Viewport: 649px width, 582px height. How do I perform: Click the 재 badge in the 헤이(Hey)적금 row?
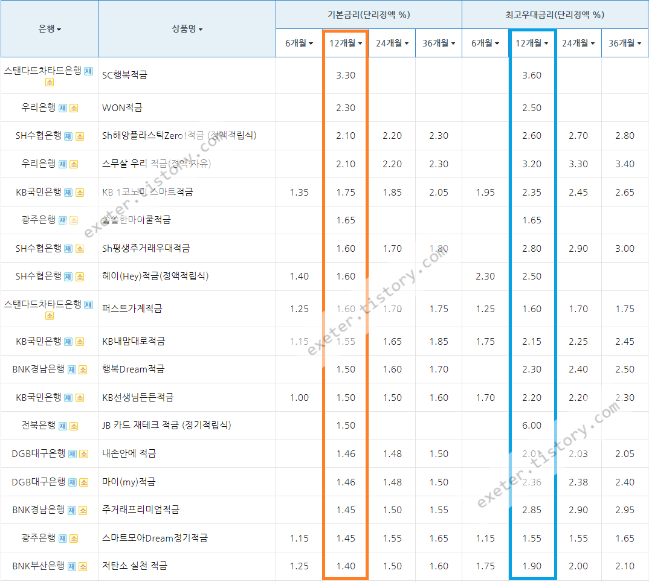(x=69, y=277)
